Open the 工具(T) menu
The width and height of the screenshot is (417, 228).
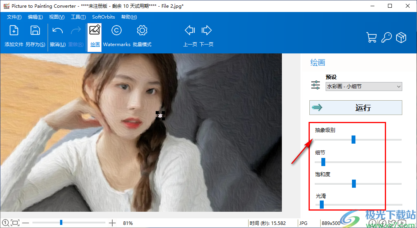[x=78, y=17]
